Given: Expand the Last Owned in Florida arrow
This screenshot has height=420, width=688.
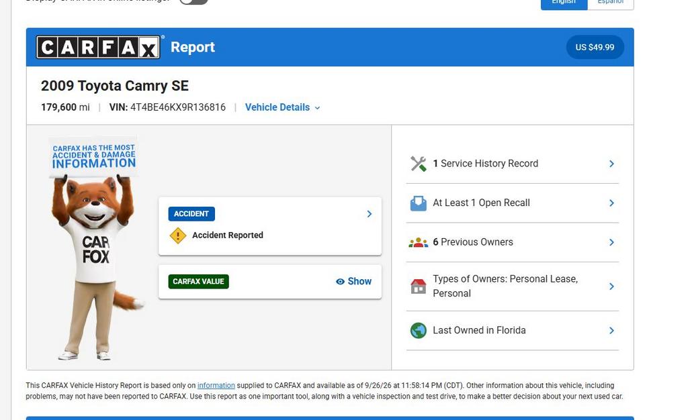Looking at the screenshot, I should pyautogui.click(x=611, y=331).
